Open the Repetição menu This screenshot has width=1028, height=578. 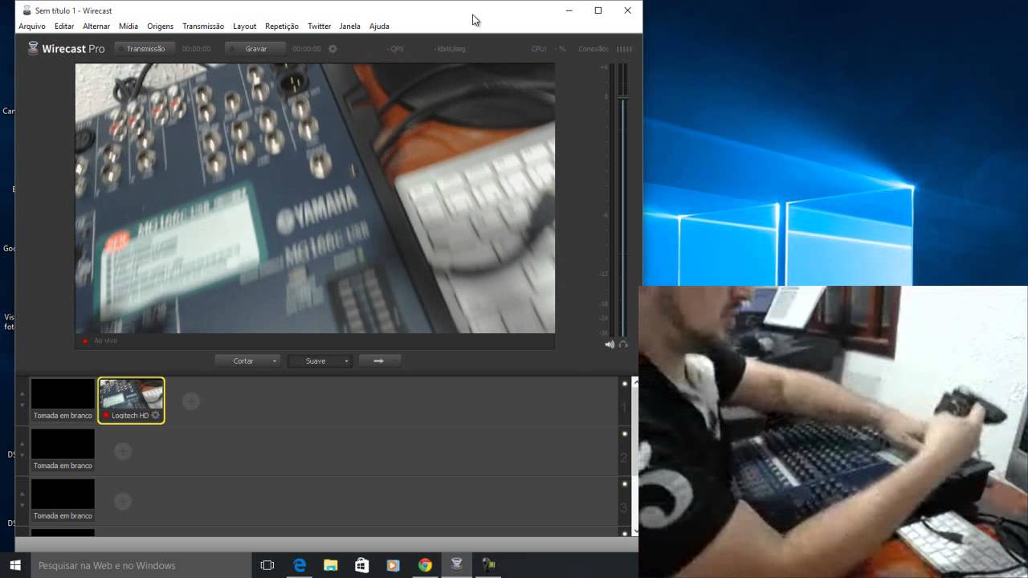tap(282, 26)
